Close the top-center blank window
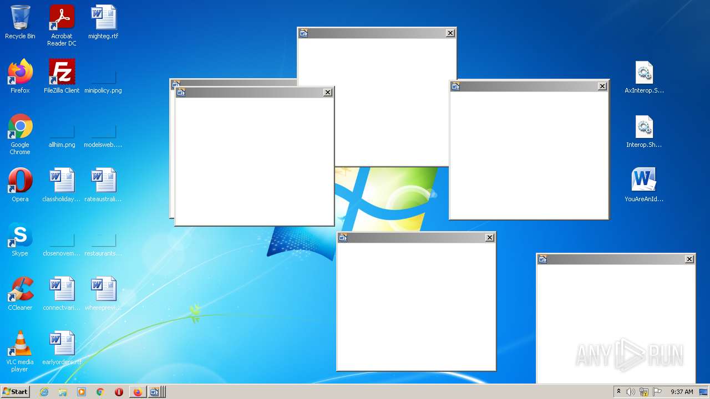The width and height of the screenshot is (710, 399). 450,33
